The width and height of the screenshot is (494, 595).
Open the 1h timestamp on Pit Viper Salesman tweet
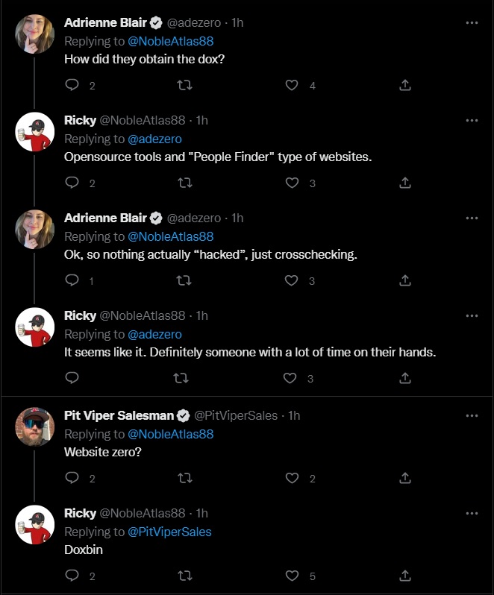pyautogui.click(x=294, y=415)
